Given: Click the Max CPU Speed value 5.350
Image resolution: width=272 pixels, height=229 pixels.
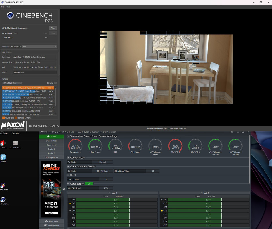Looking at the screenshot, I should click(106, 188).
